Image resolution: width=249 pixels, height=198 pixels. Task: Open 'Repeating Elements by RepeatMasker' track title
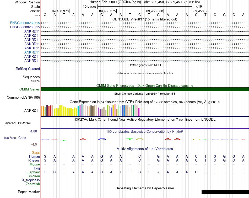coord(145,188)
